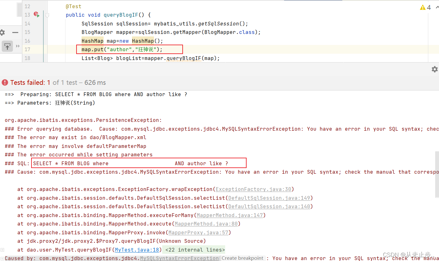
Task: Click the @Test annotation in the editor
Action: [x=73, y=6]
